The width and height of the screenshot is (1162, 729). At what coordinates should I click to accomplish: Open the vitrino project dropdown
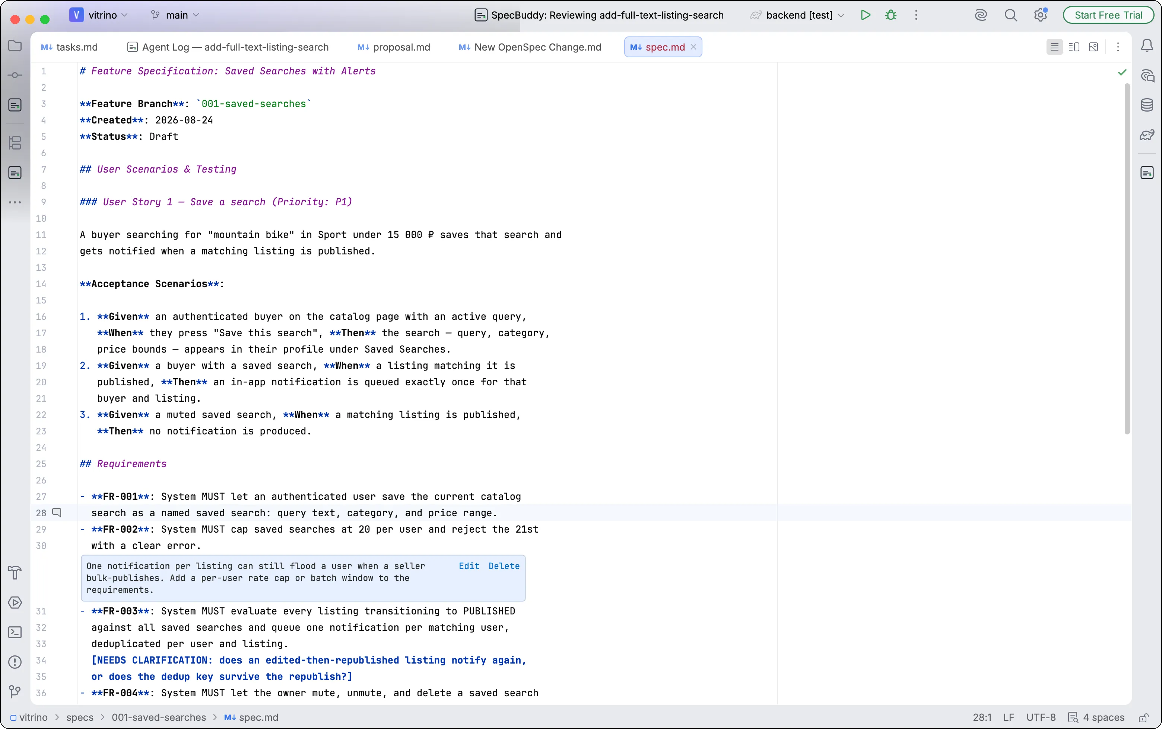(x=99, y=15)
